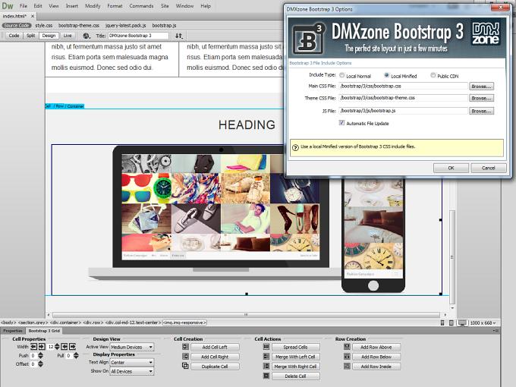Screen dimensions: 516x387
Task: Switch to Design view
Action: pos(49,36)
